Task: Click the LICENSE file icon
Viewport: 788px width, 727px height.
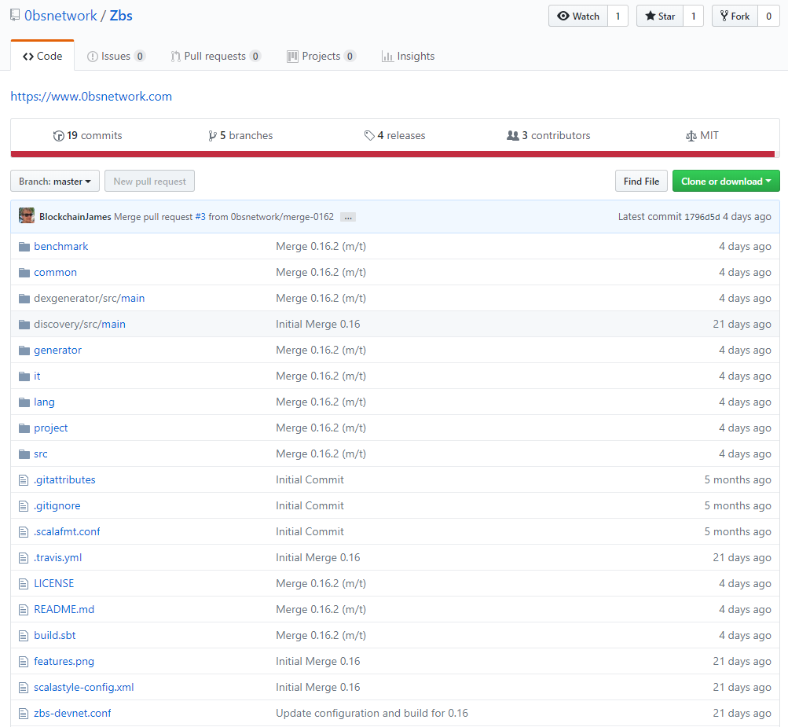Action: (x=24, y=584)
